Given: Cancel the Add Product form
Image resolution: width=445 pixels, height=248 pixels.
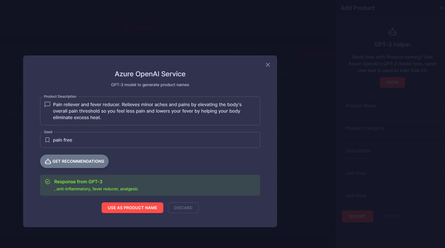Looking at the screenshot, I should [393, 216].
